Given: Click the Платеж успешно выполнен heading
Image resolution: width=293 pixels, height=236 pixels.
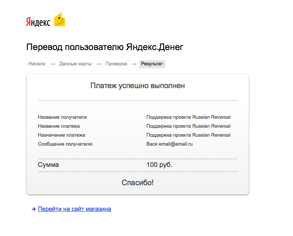Looking at the screenshot, I should (137, 86).
